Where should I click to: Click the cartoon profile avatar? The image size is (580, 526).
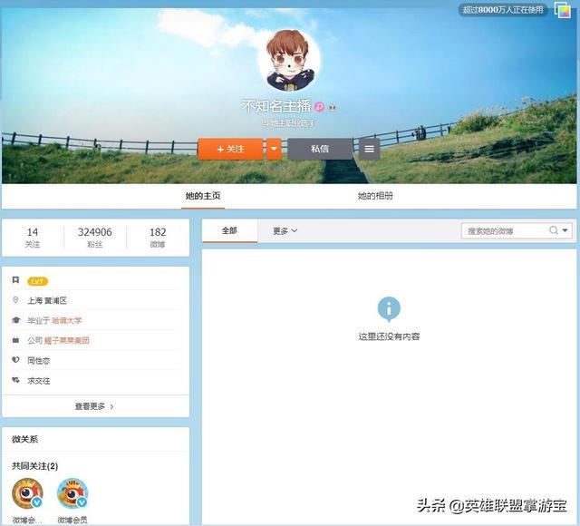pos(291,61)
